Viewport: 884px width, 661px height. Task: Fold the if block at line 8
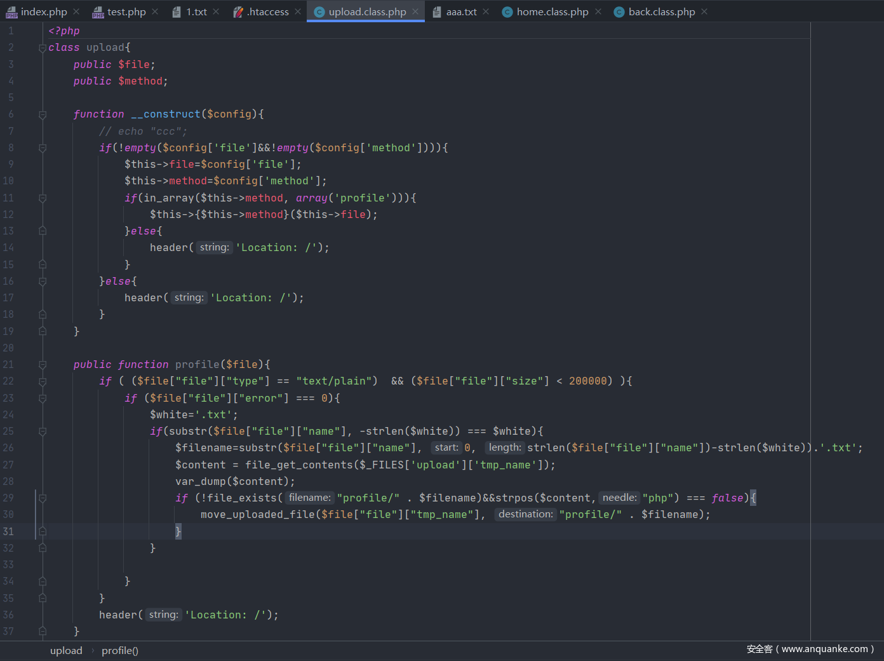pos(43,148)
